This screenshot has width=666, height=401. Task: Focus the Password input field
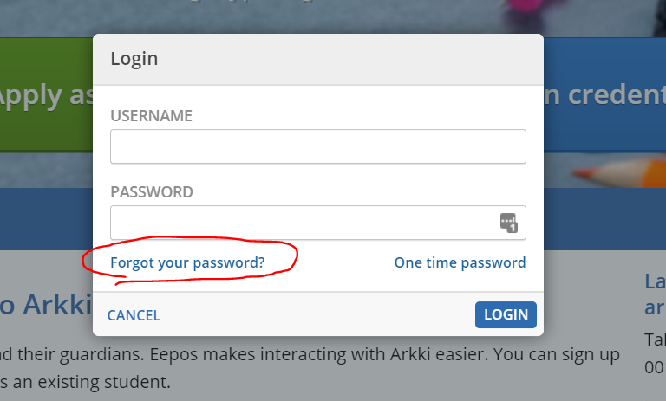(x=300, y=223)
